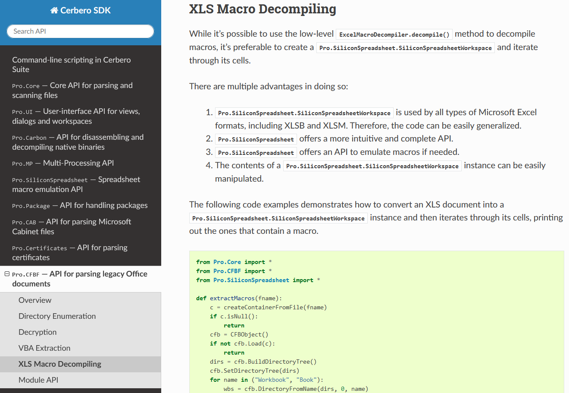Viewport: 569px width, 393px height.
Task: Click Pro.SiliconSpreadsheet reference in list item 2
Action: [x=256, y=139]
